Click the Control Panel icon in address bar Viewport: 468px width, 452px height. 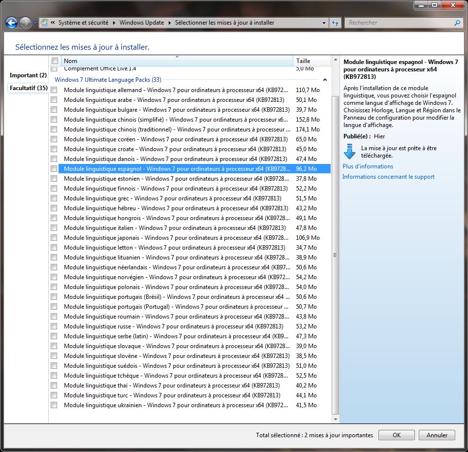[44, 22]
